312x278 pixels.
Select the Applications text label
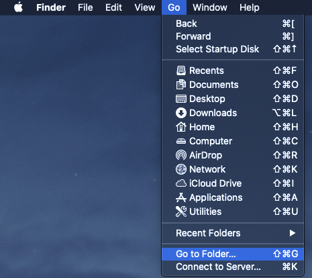(216, 197)
